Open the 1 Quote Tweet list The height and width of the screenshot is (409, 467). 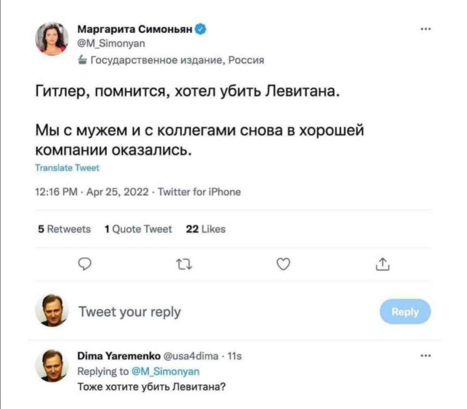point(138,229)
